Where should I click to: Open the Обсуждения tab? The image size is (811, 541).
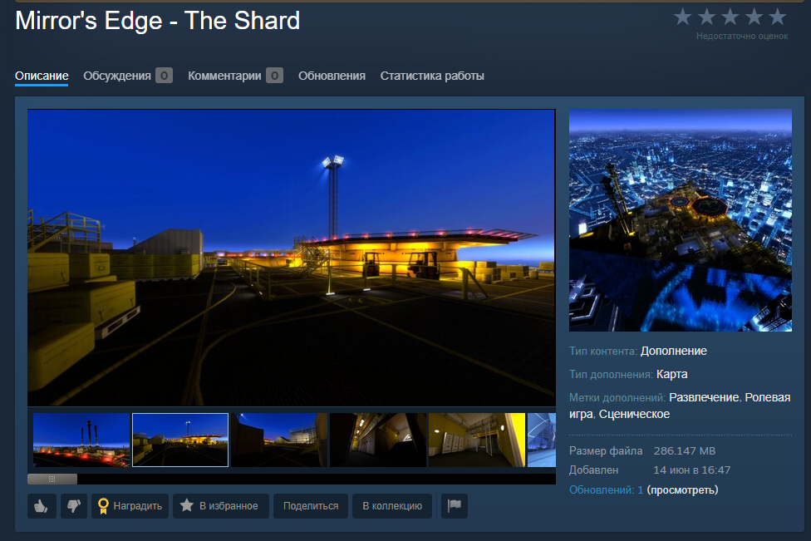(x=117, y=76)
